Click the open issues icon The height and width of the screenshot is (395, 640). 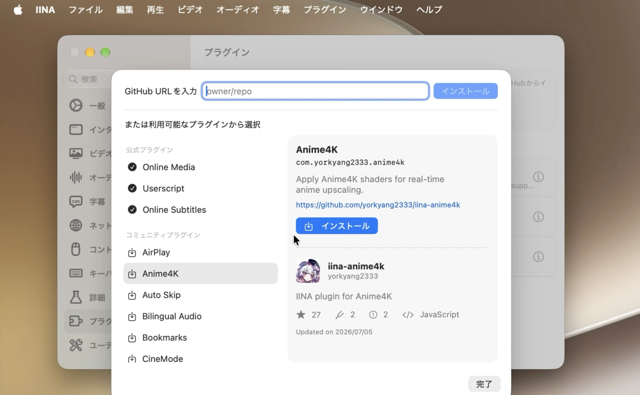click(373, 315)
